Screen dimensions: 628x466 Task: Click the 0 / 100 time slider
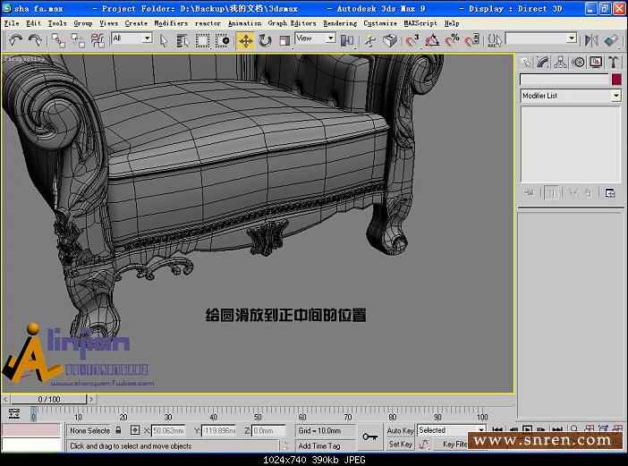[x=48, y=399]
